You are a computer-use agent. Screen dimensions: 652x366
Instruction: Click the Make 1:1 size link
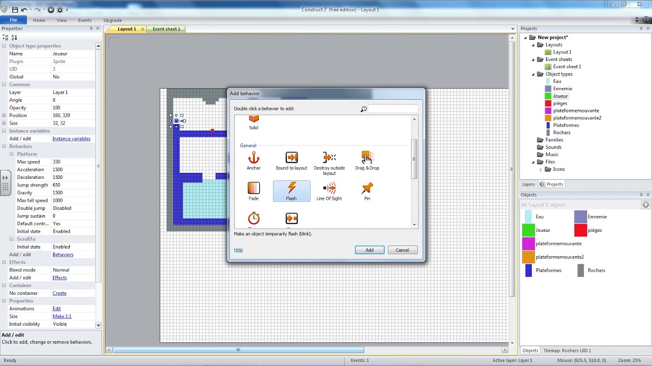point(62,316)
